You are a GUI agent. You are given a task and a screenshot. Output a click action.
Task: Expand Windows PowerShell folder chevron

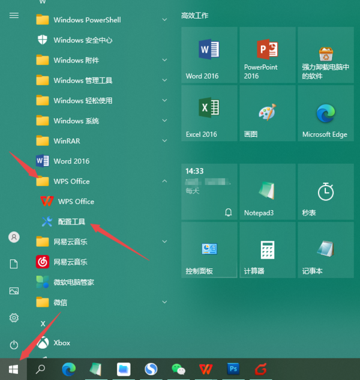tap(164, 20)
